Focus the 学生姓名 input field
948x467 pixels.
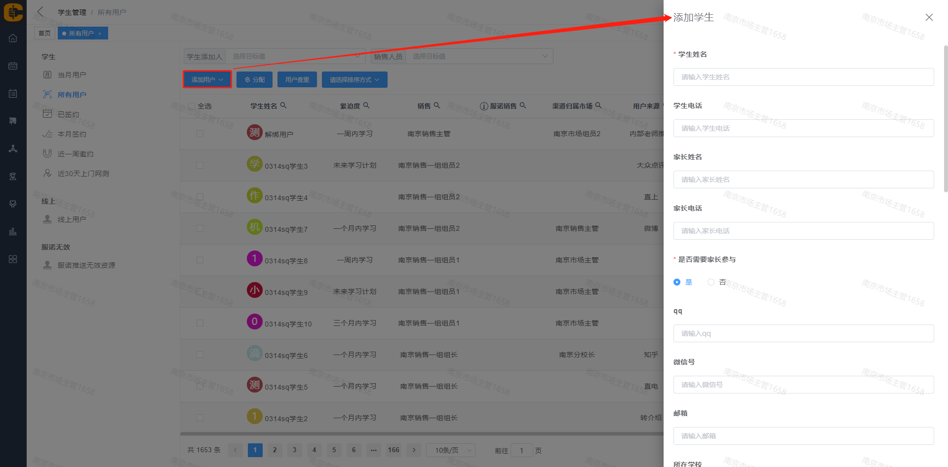tap(803, 77)
